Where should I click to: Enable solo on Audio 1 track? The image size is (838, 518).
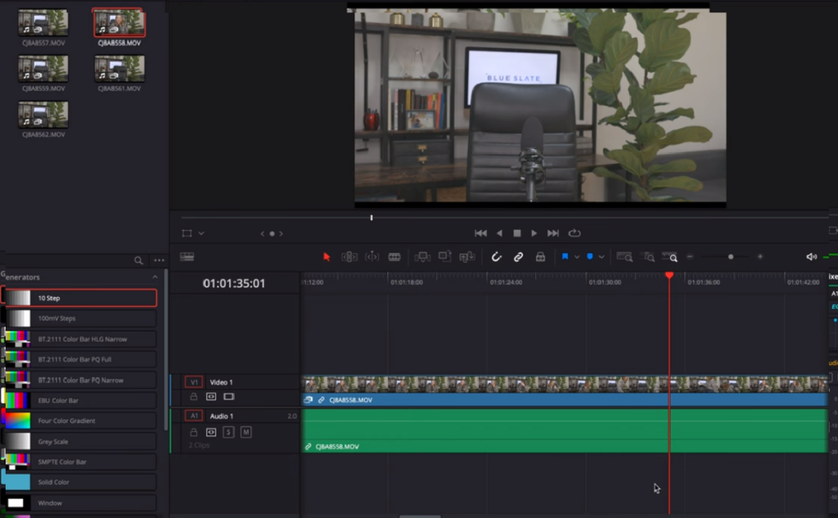(229, 432)
